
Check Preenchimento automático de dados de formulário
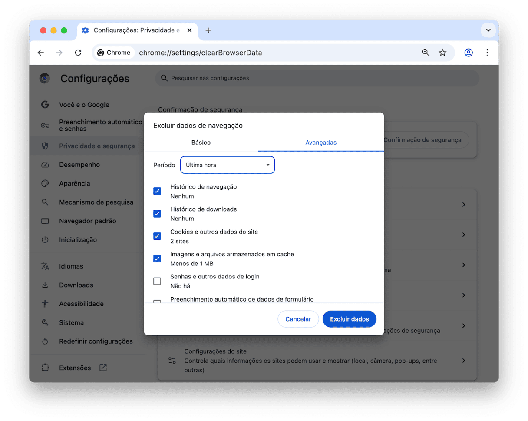(157, 302)
